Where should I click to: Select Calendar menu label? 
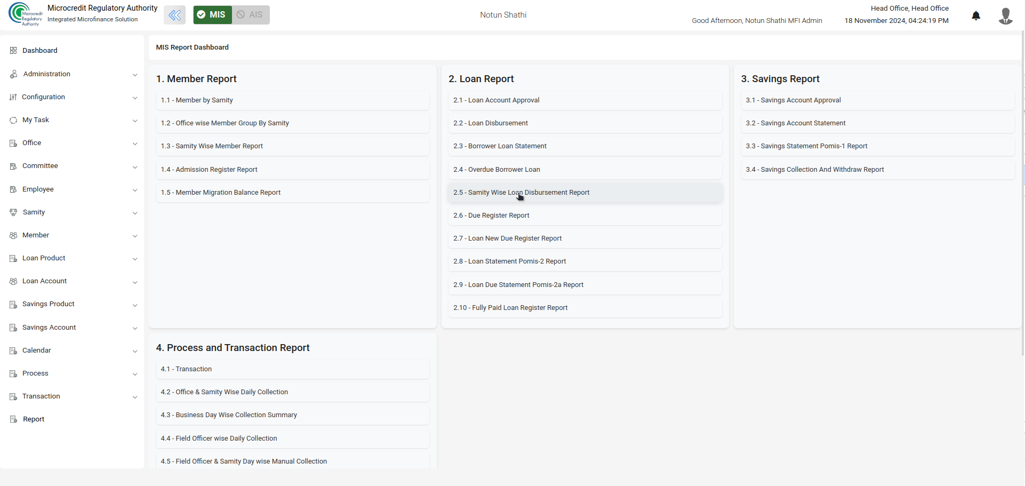37,350
